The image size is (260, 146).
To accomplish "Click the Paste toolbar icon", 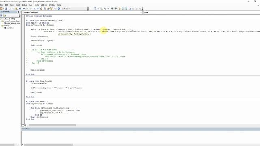I will click(17, 9).
